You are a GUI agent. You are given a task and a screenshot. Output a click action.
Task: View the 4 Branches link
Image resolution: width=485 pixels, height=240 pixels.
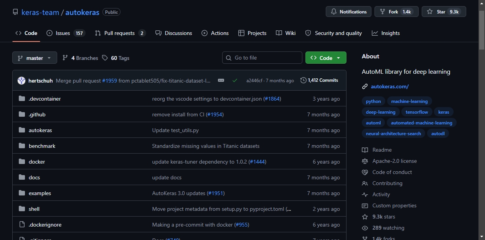80,58
